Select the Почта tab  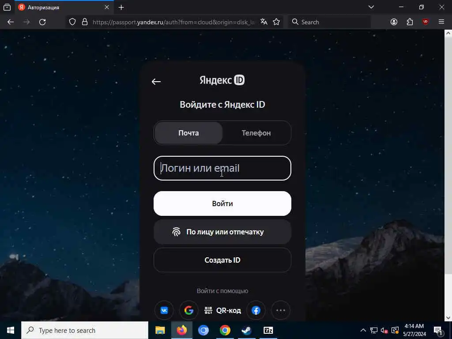point(188,133)
